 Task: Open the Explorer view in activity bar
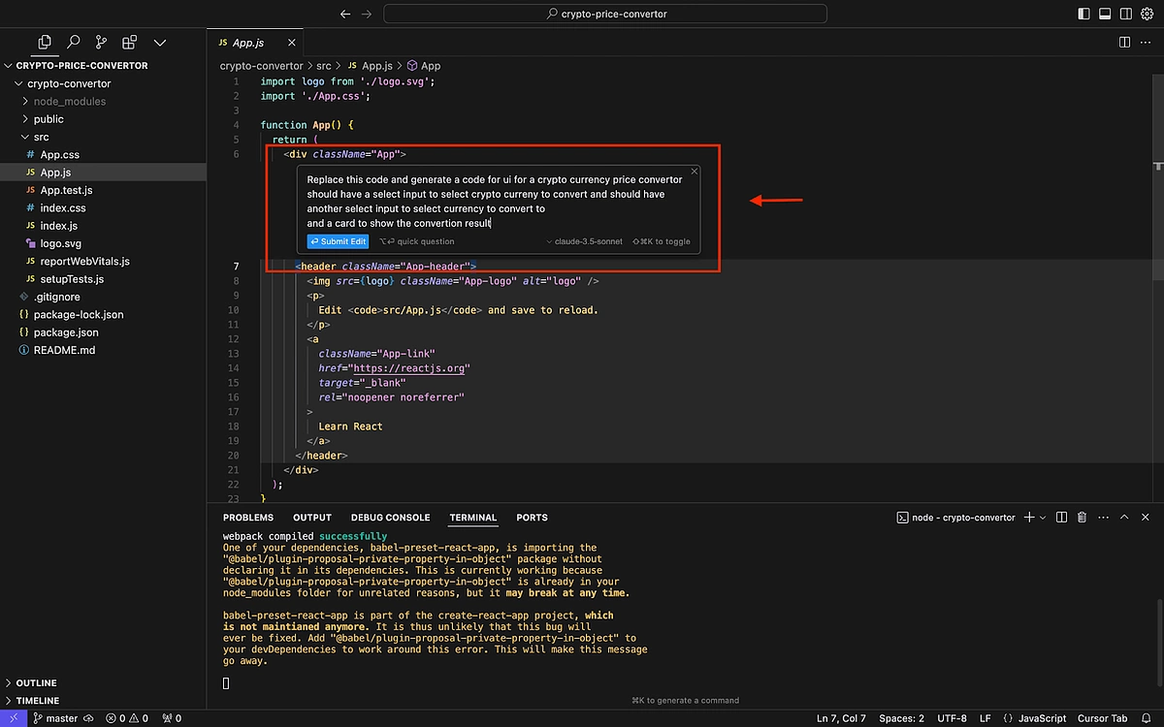point(44,43)
